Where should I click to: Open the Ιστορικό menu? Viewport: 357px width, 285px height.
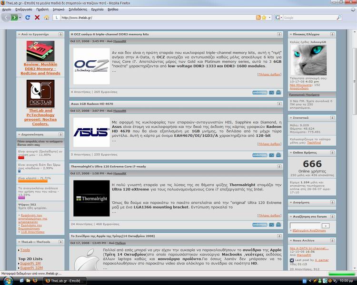[59, 9]
